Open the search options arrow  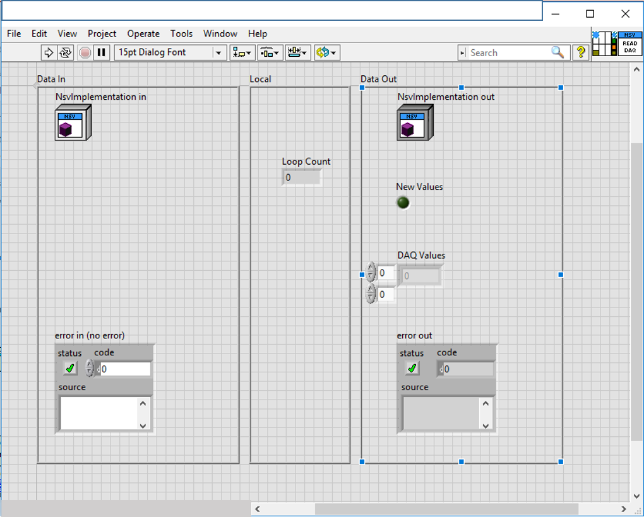(x=463, y=53)
